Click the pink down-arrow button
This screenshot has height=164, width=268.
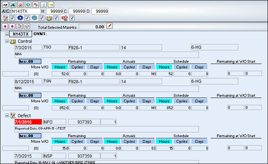click(5, 26)
